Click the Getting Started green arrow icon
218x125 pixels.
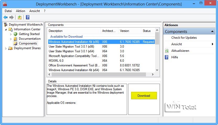(15, 34)
